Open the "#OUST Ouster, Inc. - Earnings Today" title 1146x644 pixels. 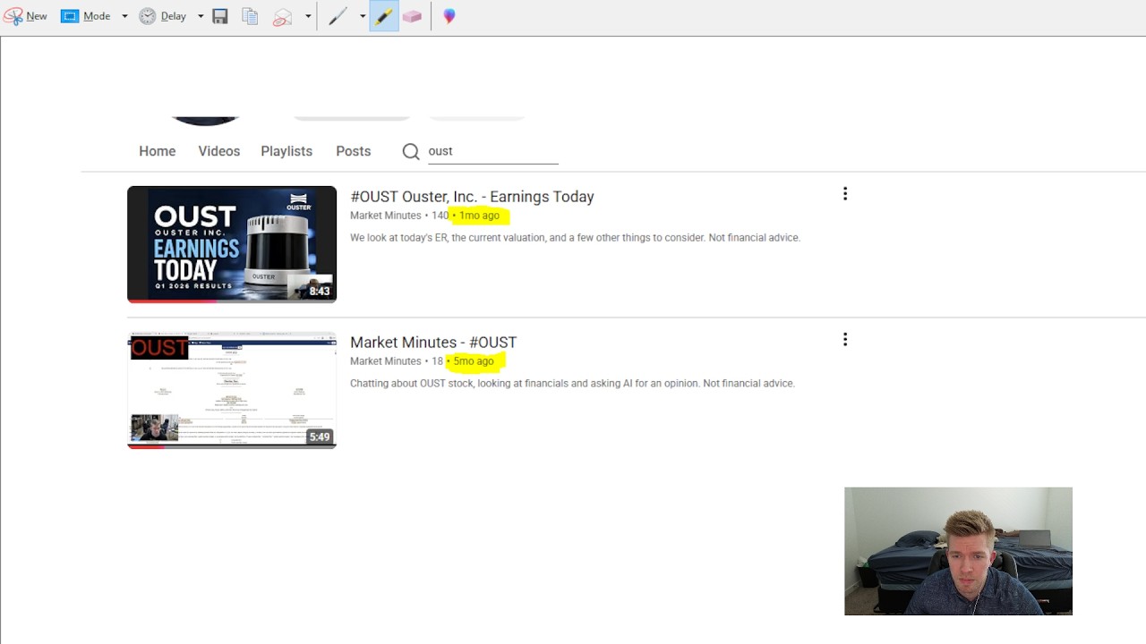[x=472, y=197]
